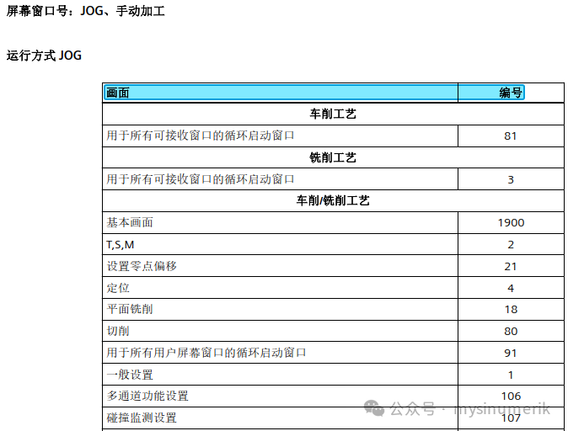
Task: Select the highlighted 画面 header cell
Action: point(280,93)
